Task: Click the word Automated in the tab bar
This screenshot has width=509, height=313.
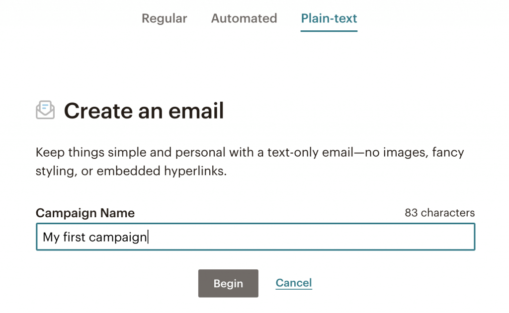Action: coord(244,19)
